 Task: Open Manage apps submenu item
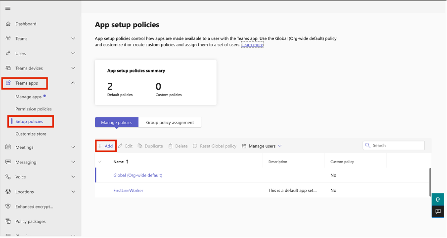(29, 97)
